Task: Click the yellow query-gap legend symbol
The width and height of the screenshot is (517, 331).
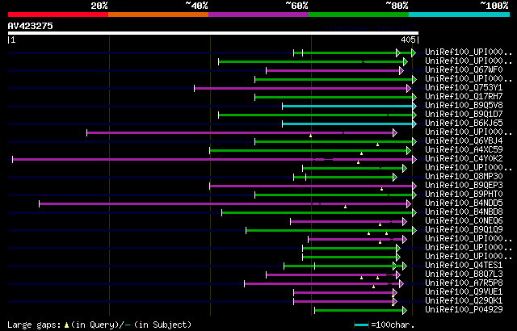Action: click(66, 325)
